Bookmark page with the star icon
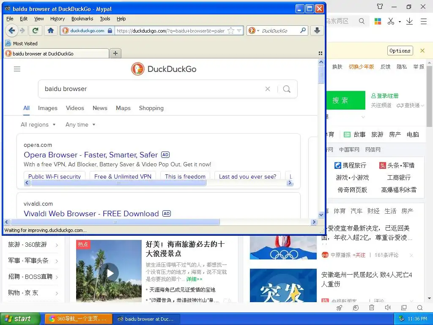The height and width of the screenshot is (325, 433). 231,30
